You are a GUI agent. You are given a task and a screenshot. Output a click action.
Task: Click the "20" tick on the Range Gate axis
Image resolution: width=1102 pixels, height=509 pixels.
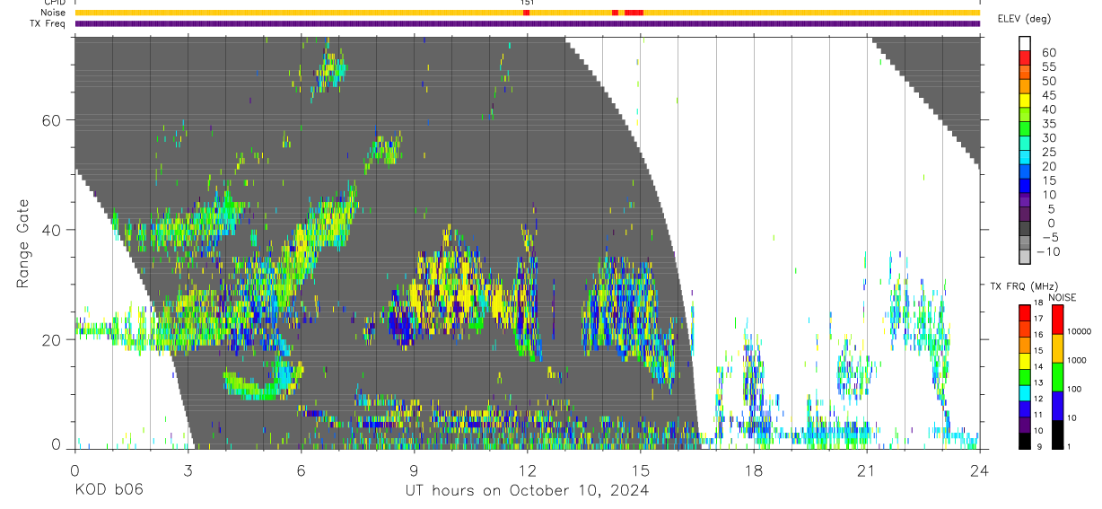[x=52, y=339]
